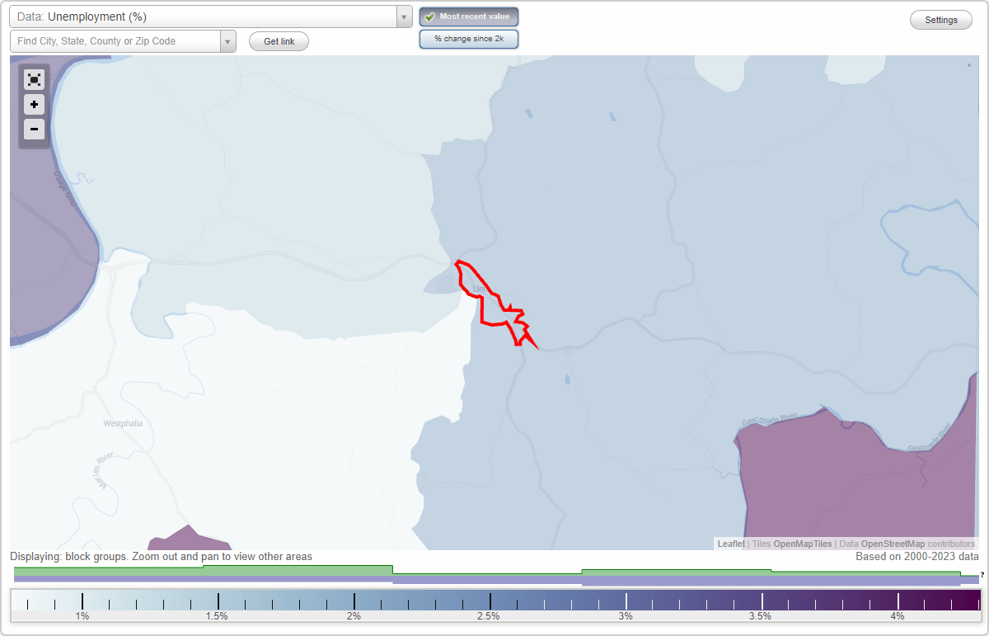The image size is (989, 636).
Task: Open the Data dropdown arrow
Action: tap(404, 16)
